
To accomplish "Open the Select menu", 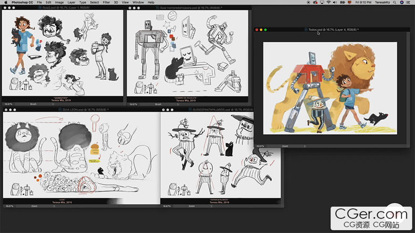I will point(94,2).
